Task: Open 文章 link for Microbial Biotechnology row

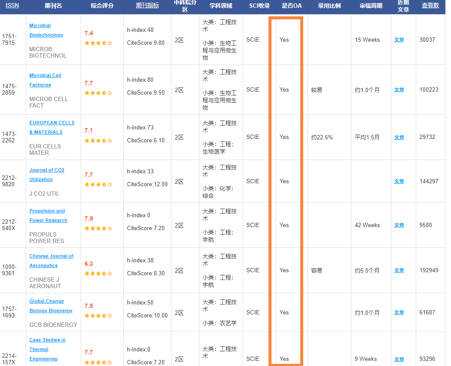Action: coord(399,40)
